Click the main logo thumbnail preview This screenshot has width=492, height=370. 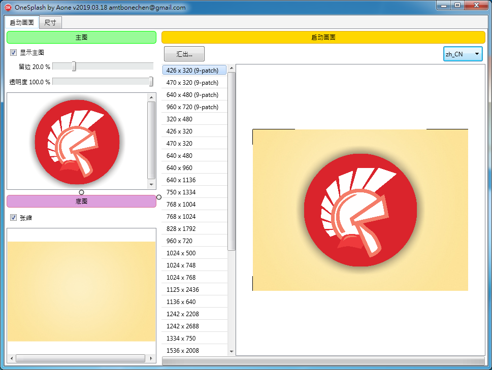point(77,142)
